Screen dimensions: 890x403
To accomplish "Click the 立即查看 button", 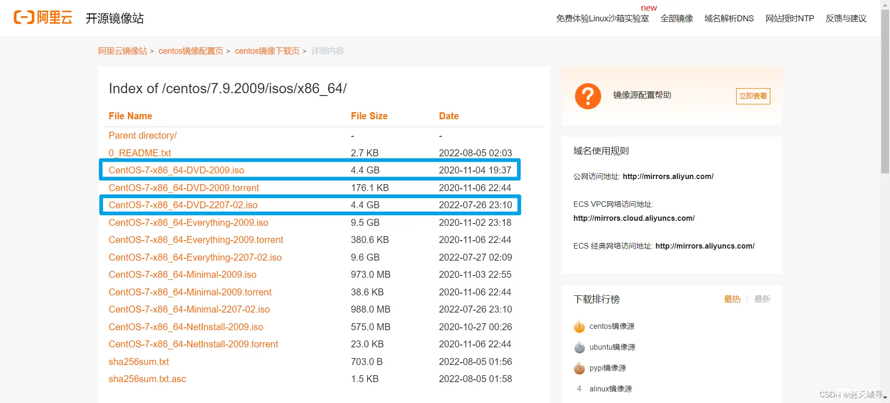I will point(753,96).
